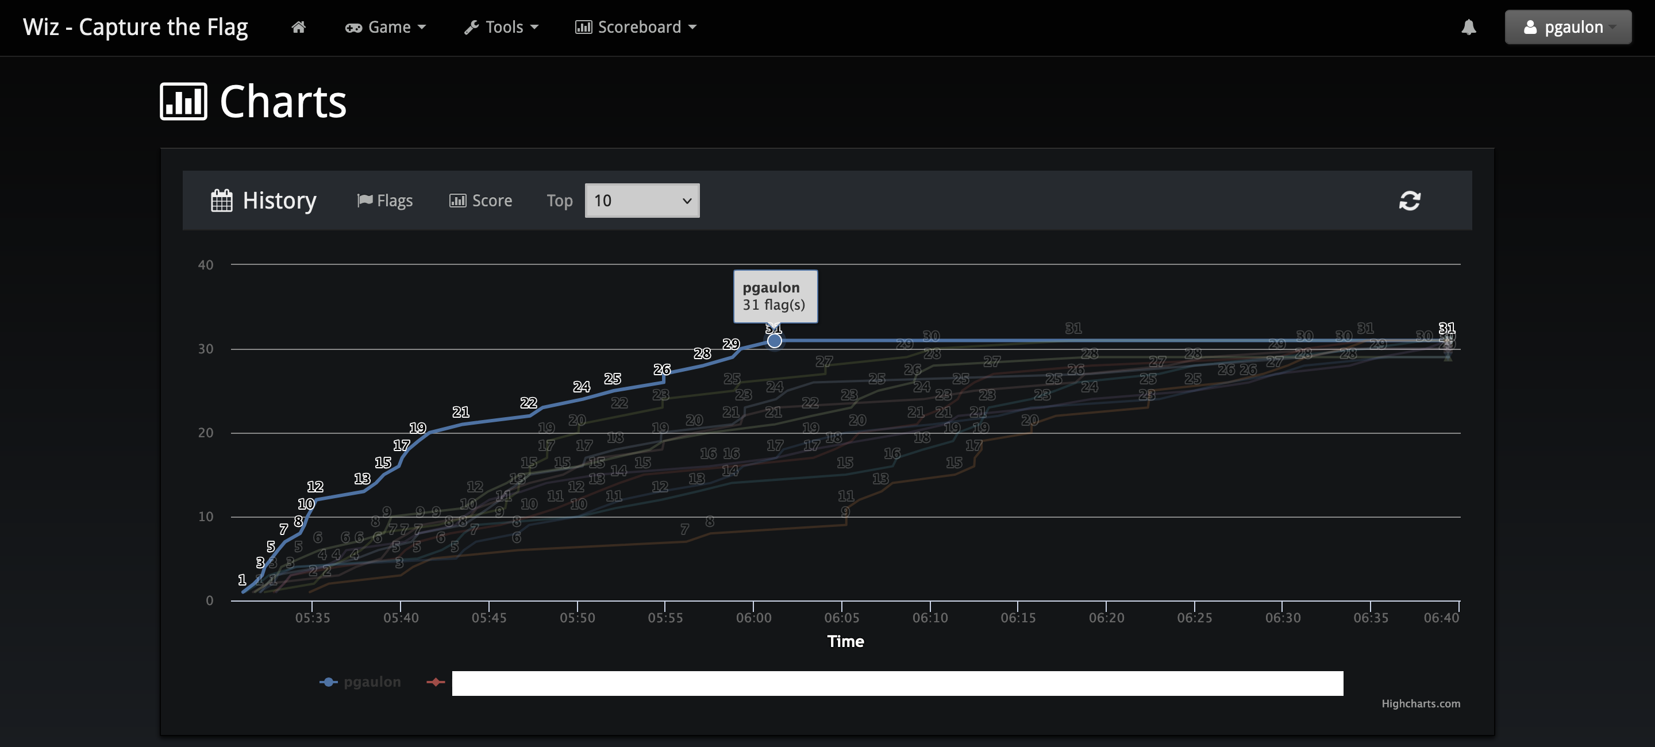Click the wrench icon beside Tools

point(472,27)
